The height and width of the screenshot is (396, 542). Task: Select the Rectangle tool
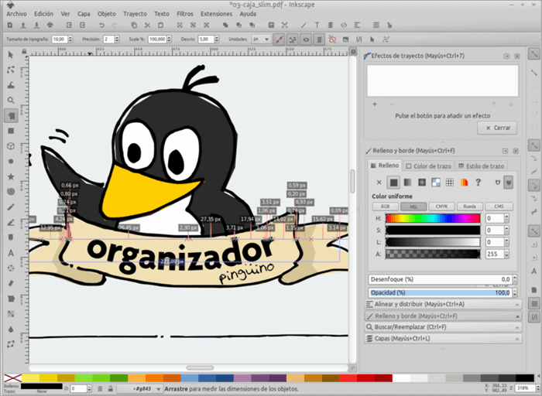point(11,131)
